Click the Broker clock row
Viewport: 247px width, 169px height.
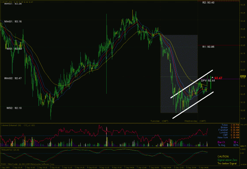[x=230, y=127]
